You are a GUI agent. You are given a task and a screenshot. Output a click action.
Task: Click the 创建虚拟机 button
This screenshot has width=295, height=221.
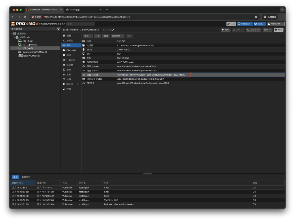[x=245, y=24]
